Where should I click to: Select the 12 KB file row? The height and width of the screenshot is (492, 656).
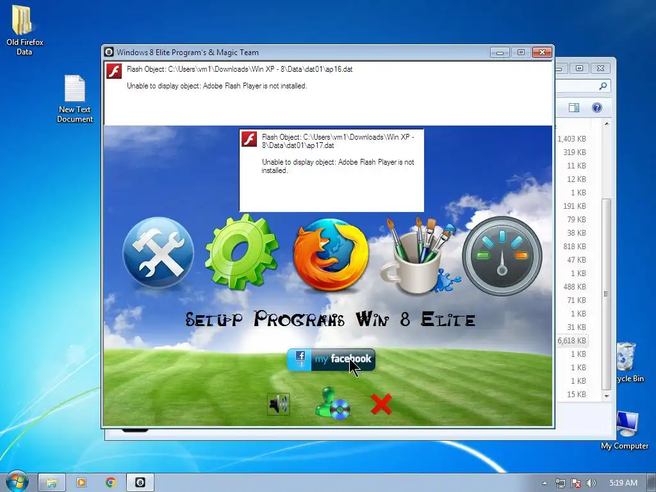(x=571, y=179)
